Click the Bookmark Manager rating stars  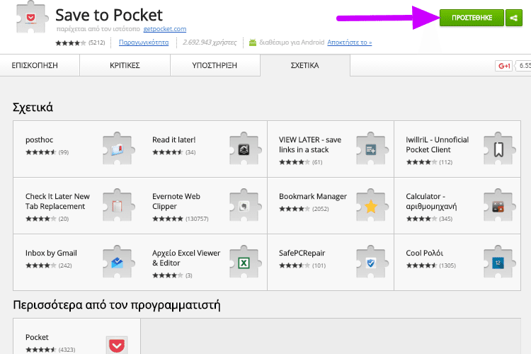click(295, 209)
